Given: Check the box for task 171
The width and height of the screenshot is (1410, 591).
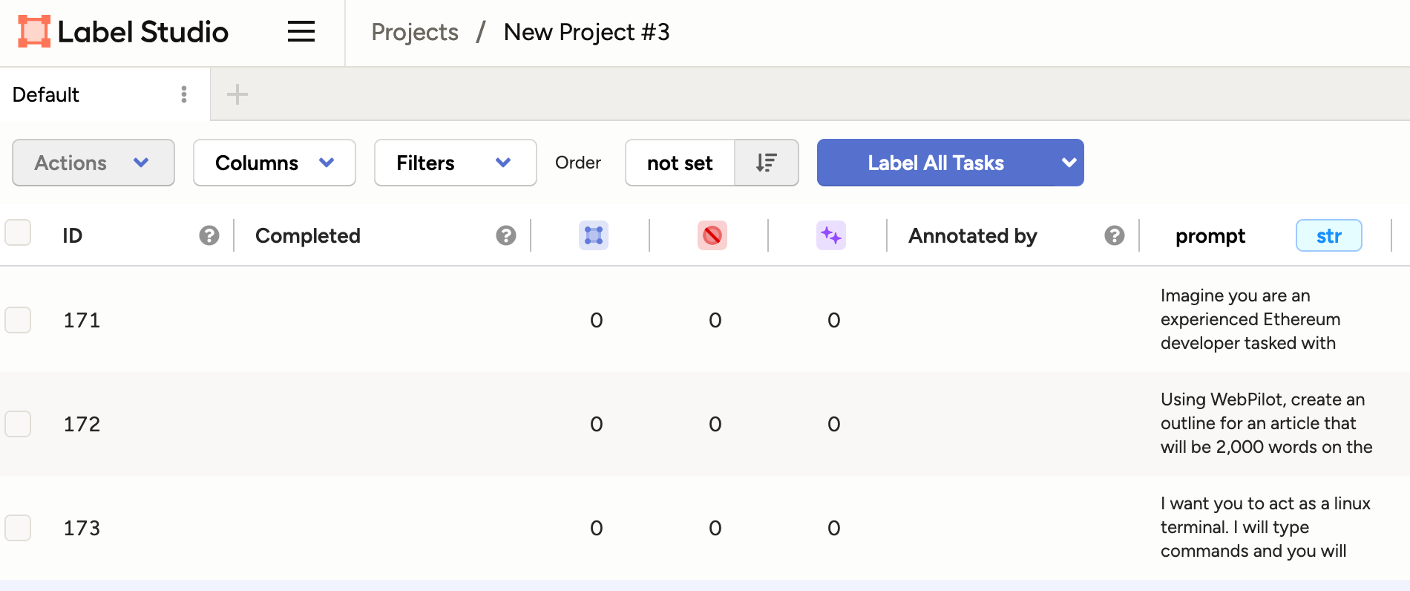Looking at the screenshot, I should tap(18, 320).
